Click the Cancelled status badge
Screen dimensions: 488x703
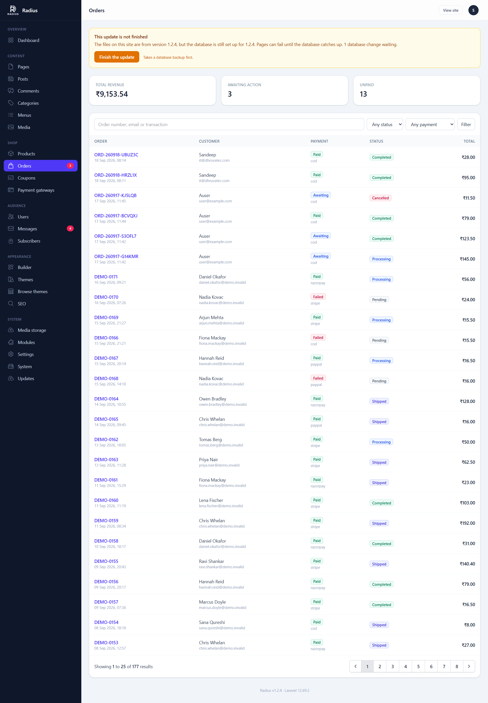click(x=380, y=198)
